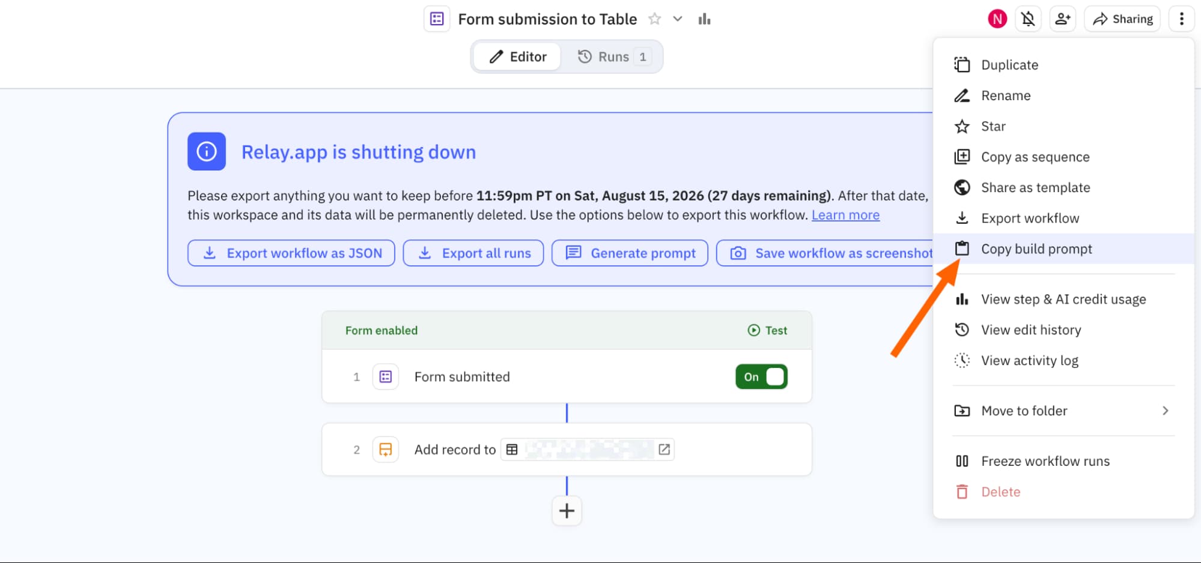Click the Relay.app is shutting down heading
This screenshot has height=563, width=1201.
pos(359,152)
